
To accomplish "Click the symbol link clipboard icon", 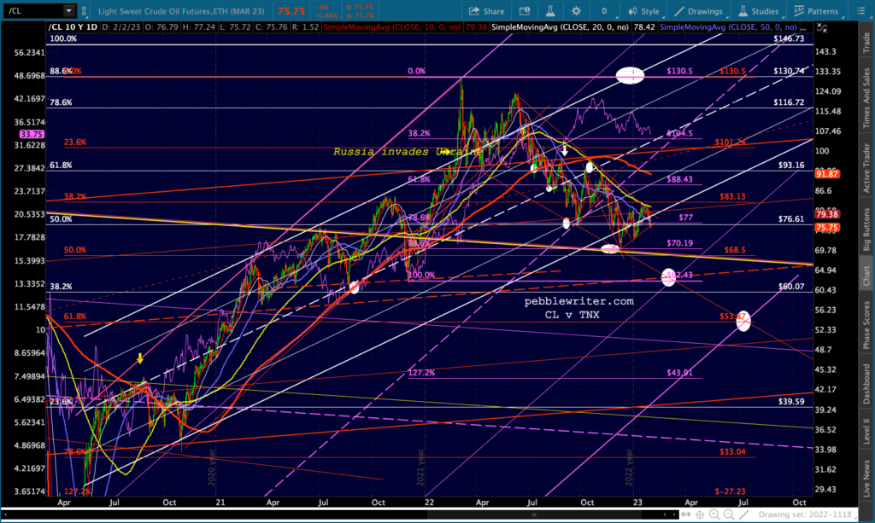I will tap(85, 10).
